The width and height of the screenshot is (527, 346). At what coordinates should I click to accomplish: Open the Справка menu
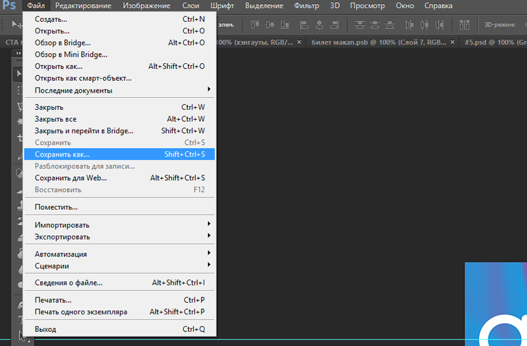tap(438, 6)
